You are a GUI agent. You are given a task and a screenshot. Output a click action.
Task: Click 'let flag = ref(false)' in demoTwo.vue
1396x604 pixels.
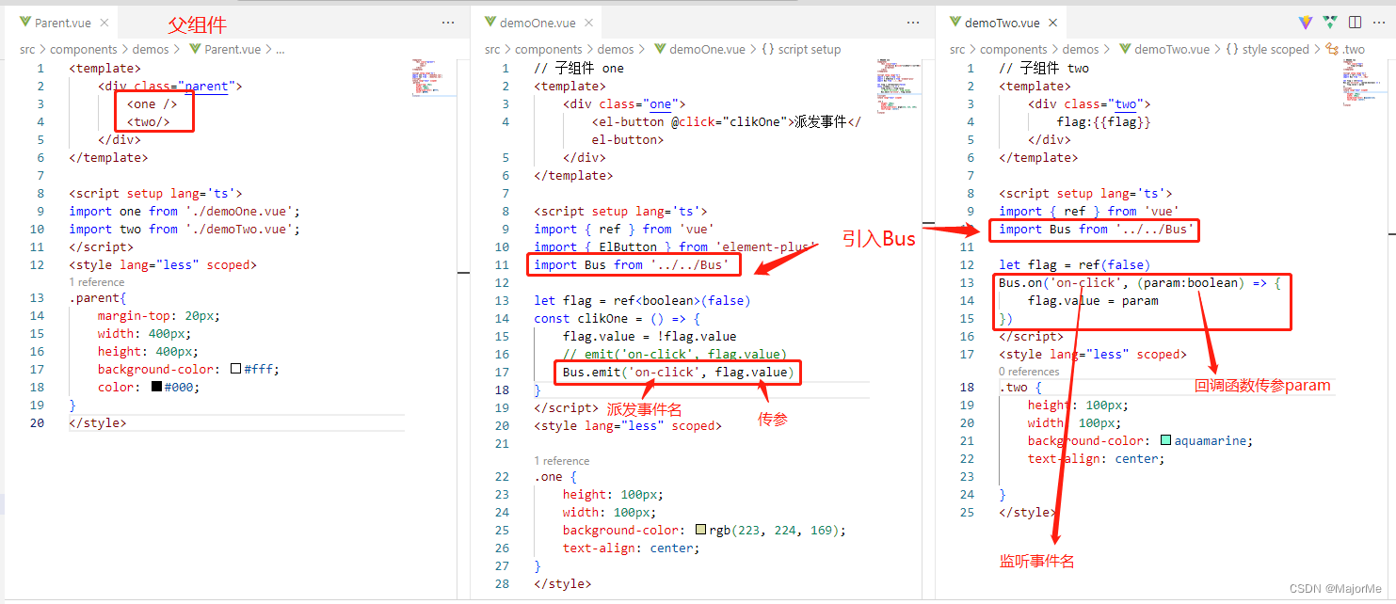(x=1074, y=264)
